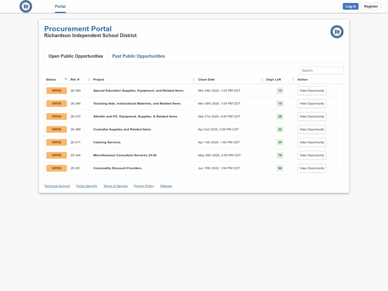This screenshot has width=388, height=291.
Task: View Opportunity for Commodity Discount Providers
Action: pyautogui.click(x=312, y=168)
